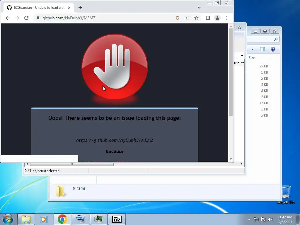Open Chrome's three-dot menu
300x225 pixels.
[x=227, y=18]
